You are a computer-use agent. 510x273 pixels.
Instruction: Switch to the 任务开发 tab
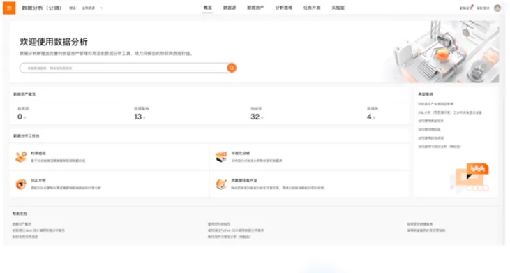(312, 8)
